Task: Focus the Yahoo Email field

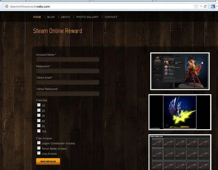Action: pyautogui.click(x=68, y=82)
